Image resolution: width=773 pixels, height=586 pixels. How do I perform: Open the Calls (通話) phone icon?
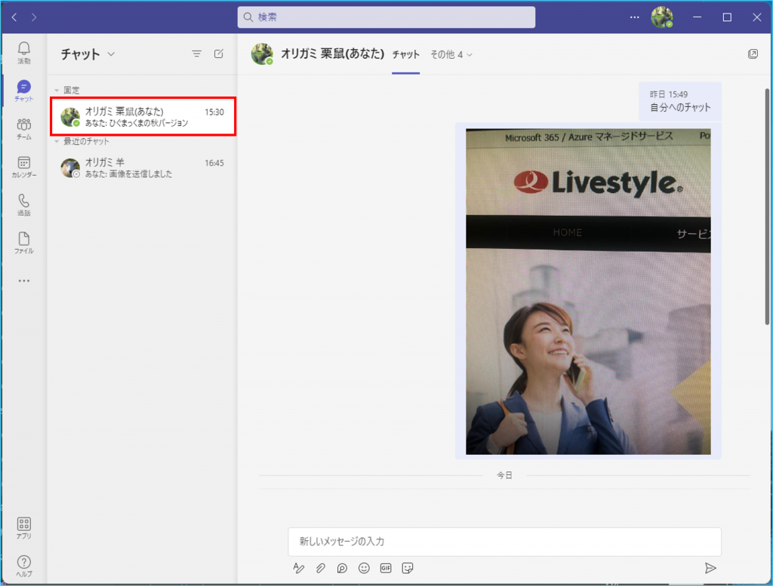tap(23, 204)
